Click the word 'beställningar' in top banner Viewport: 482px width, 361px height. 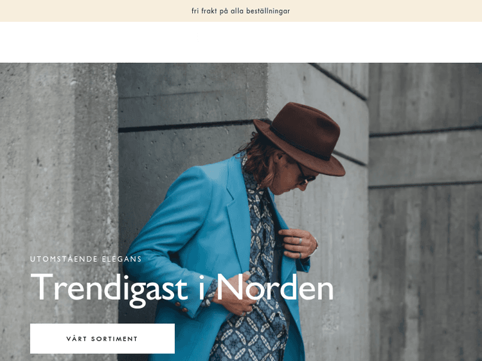pyautogui.click(x=268, y=11)
